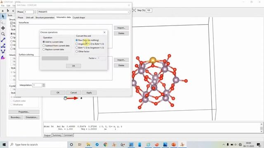Screen dimensions: 264x148
Task: Open the network tray icon
Action: [x=240, y=144]
